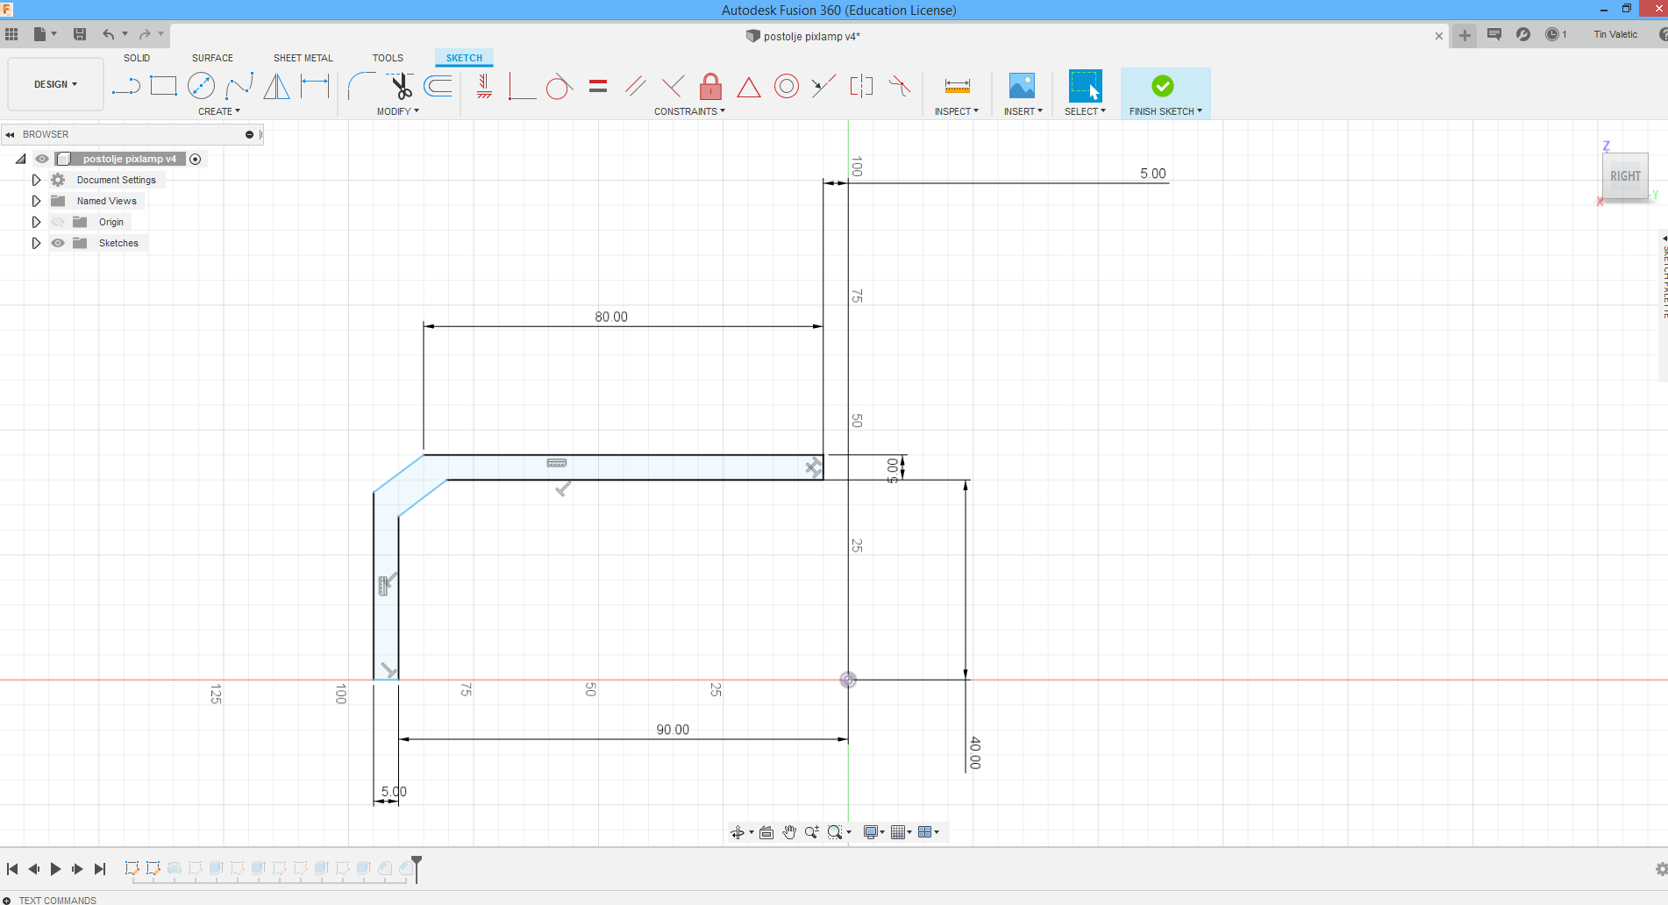Expand the Document Settings node
Screen dimensions: 1668x905
pyautogui.click(x=36, y=180)
